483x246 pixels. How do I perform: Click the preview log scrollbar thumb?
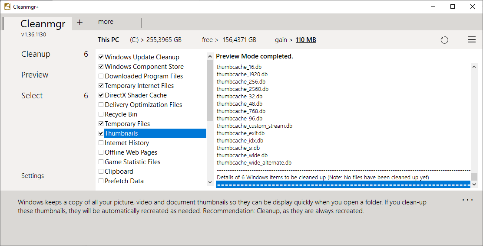coord(474,177)
